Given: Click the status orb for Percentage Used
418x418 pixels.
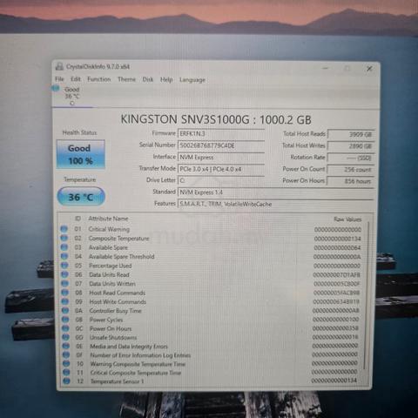Looking at the screenshot, I should tap(64, 266).
